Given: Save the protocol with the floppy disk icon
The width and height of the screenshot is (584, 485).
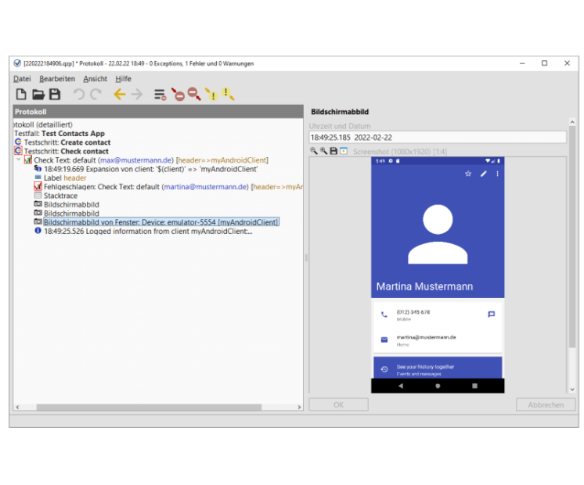Looking at the screenshot, I should click(55, 95).
